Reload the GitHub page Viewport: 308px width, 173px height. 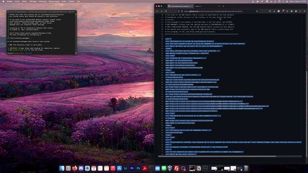coord(166,11)
